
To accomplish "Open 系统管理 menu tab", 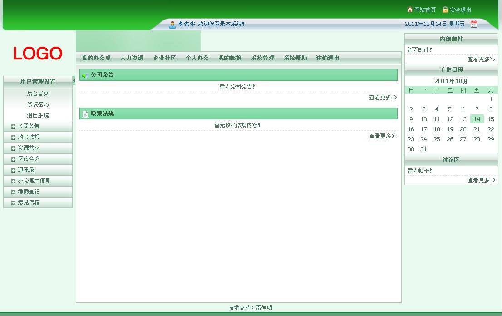I will click(262, 58).
